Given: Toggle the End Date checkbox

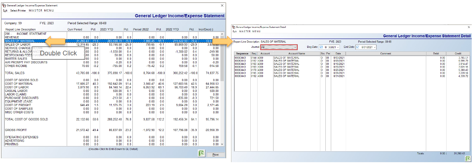Looking at the screenshot, I should coord(358,47).
